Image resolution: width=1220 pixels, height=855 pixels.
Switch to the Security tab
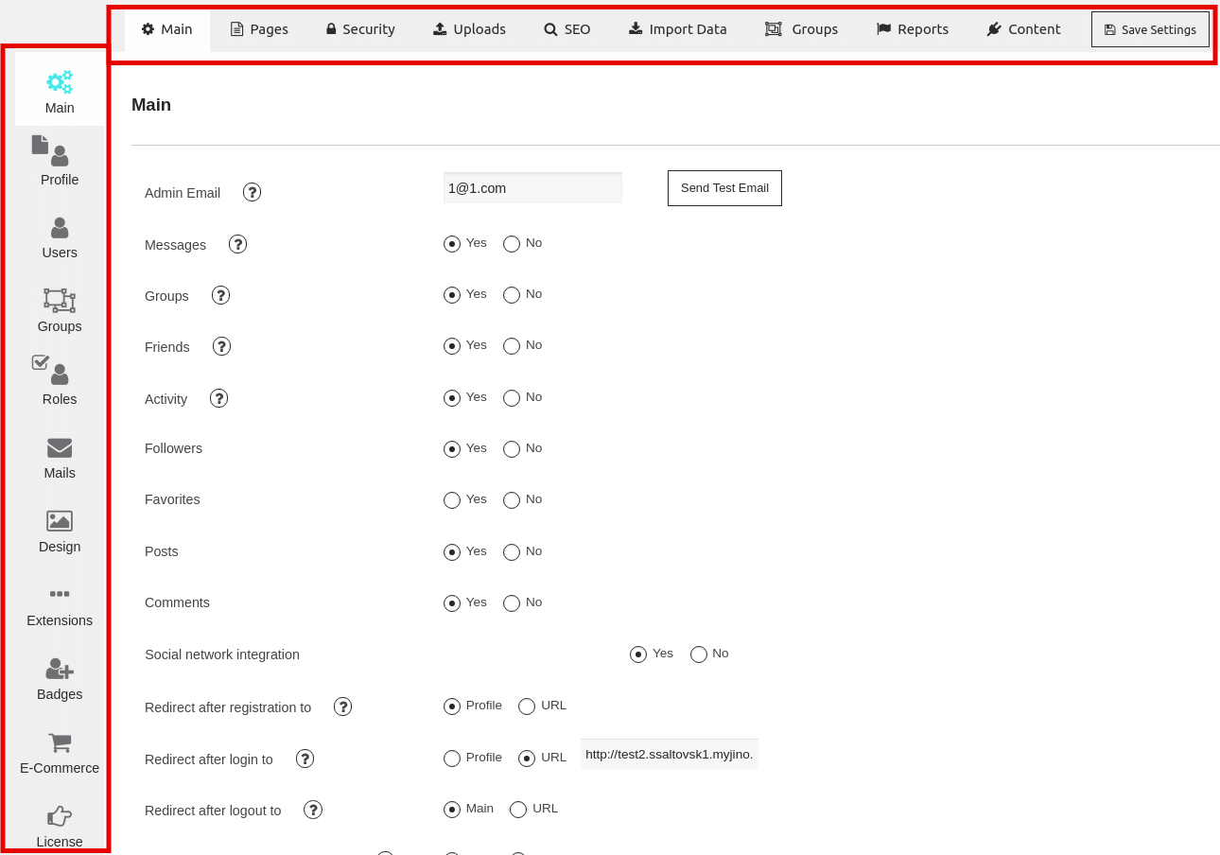[x=359, y=29]
